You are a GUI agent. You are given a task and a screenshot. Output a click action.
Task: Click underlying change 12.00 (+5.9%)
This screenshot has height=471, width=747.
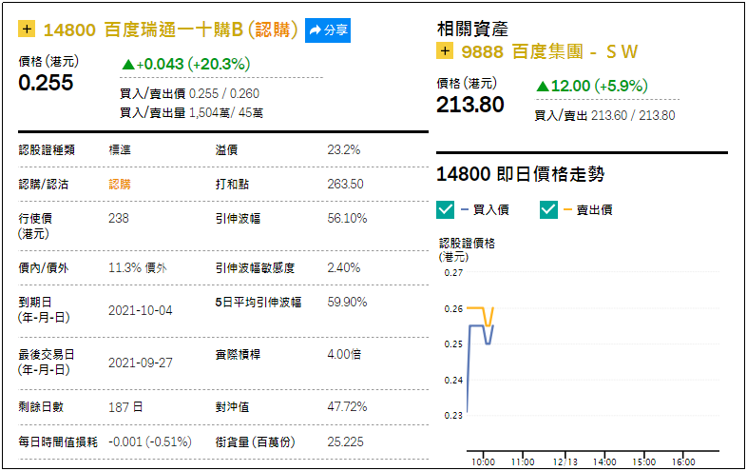pyautogui.click(x=592, y=86)
